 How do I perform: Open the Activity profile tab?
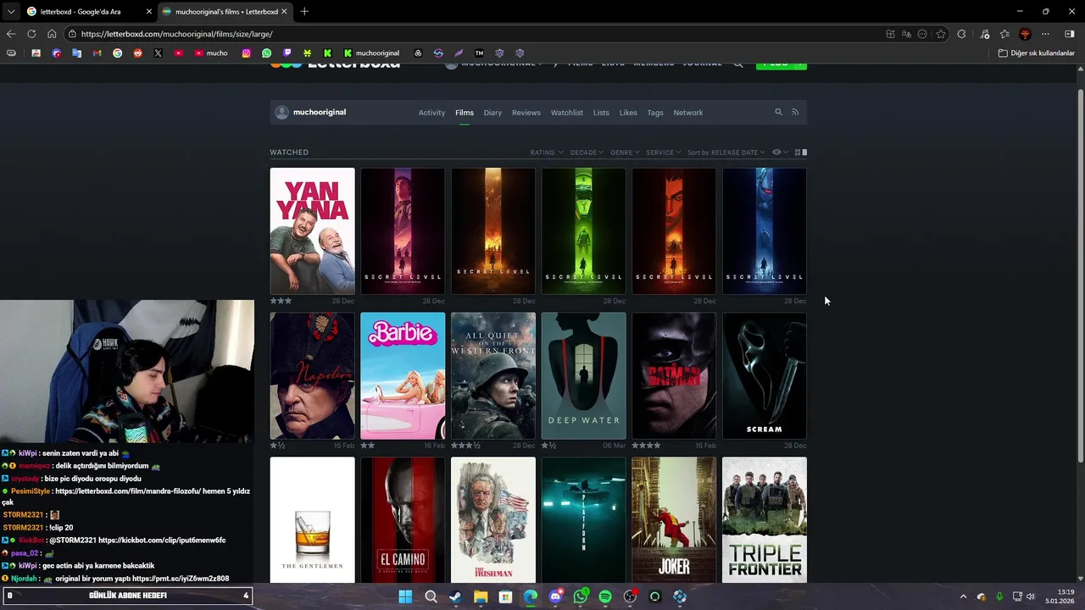tap(431, 113)
